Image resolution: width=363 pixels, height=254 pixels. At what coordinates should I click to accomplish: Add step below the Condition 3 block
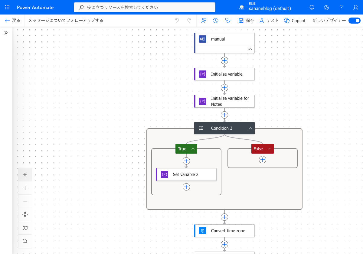[x=224, y=217]
